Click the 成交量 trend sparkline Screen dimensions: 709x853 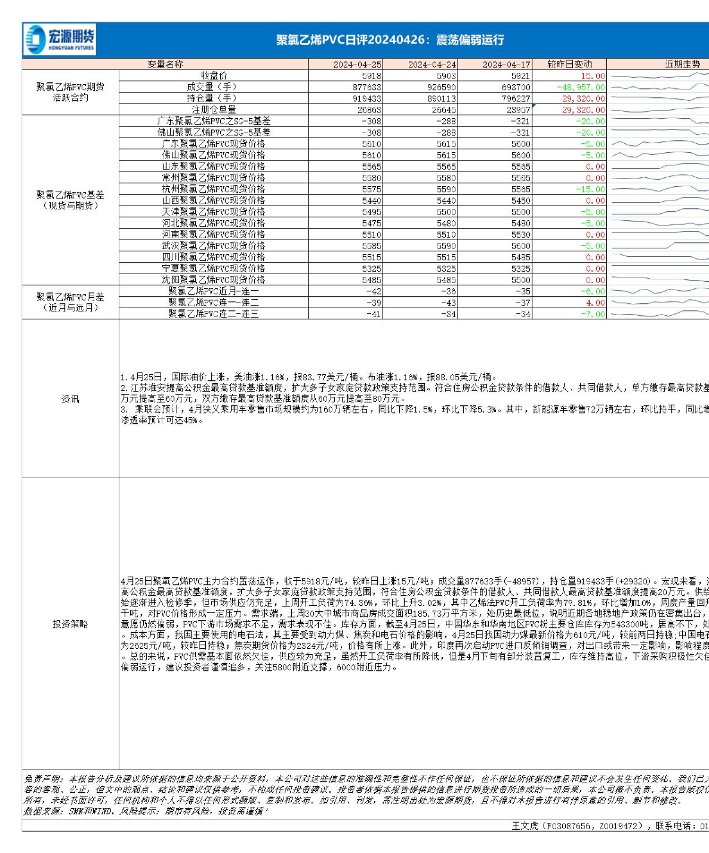point(658,87)
